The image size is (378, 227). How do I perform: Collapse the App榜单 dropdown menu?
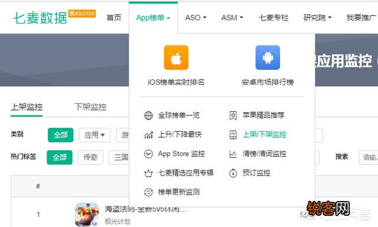pyautogui.click(x=153, y=18)
